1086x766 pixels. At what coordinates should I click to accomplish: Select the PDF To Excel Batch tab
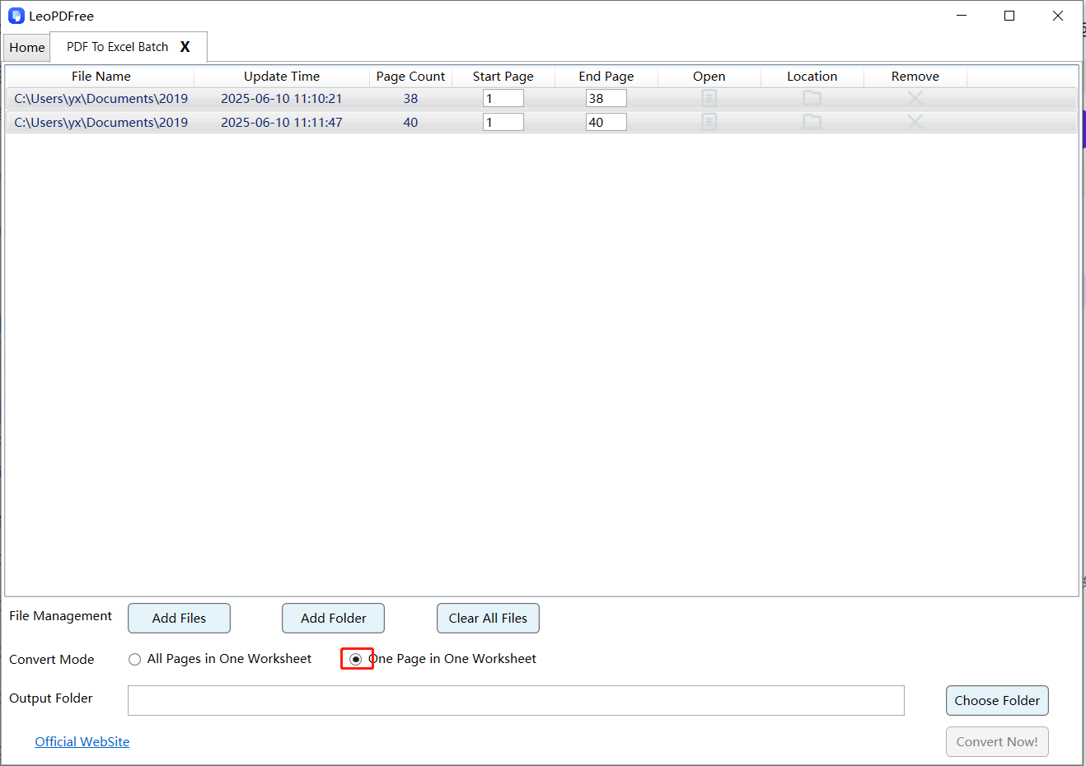pyautogui.click(x=115, y=47)
